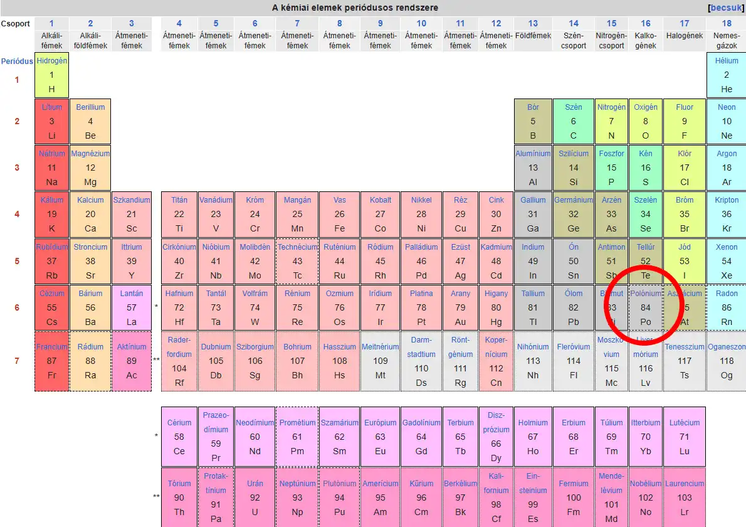This screenshot has width=746, height=527.
Task: Open the Volfrám element link
Action: pos(255,293)
